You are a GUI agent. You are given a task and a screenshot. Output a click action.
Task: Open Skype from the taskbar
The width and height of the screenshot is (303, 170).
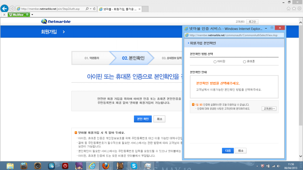[134, 166]
